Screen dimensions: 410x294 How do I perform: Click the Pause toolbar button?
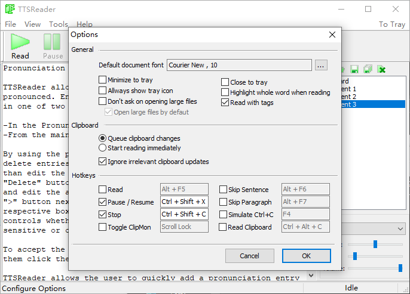(x=53, y=46)
